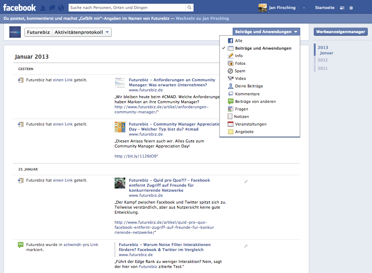Image resolution: width=372 pixels, height=273 pixels.
Task: Click the pencil edit icon for Quid pro Quo post
Action: point(246,182)
